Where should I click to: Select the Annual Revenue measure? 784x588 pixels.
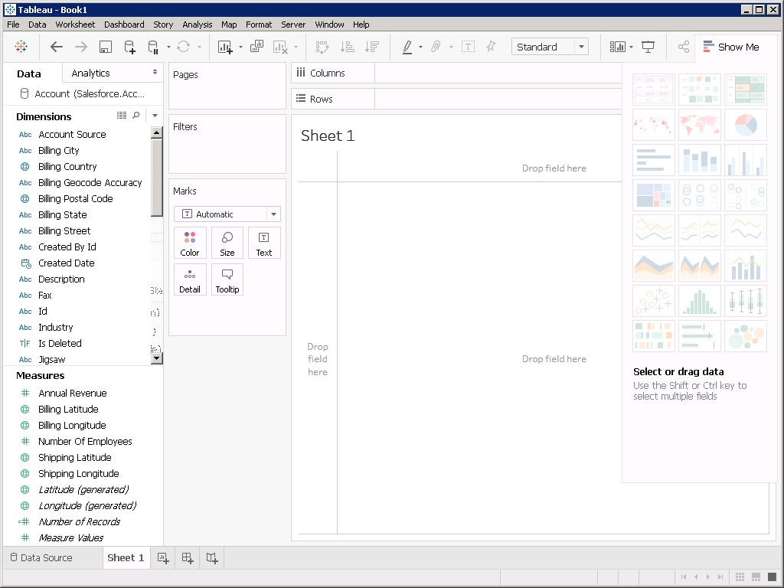pyautogui.click(x=73, y=394)
